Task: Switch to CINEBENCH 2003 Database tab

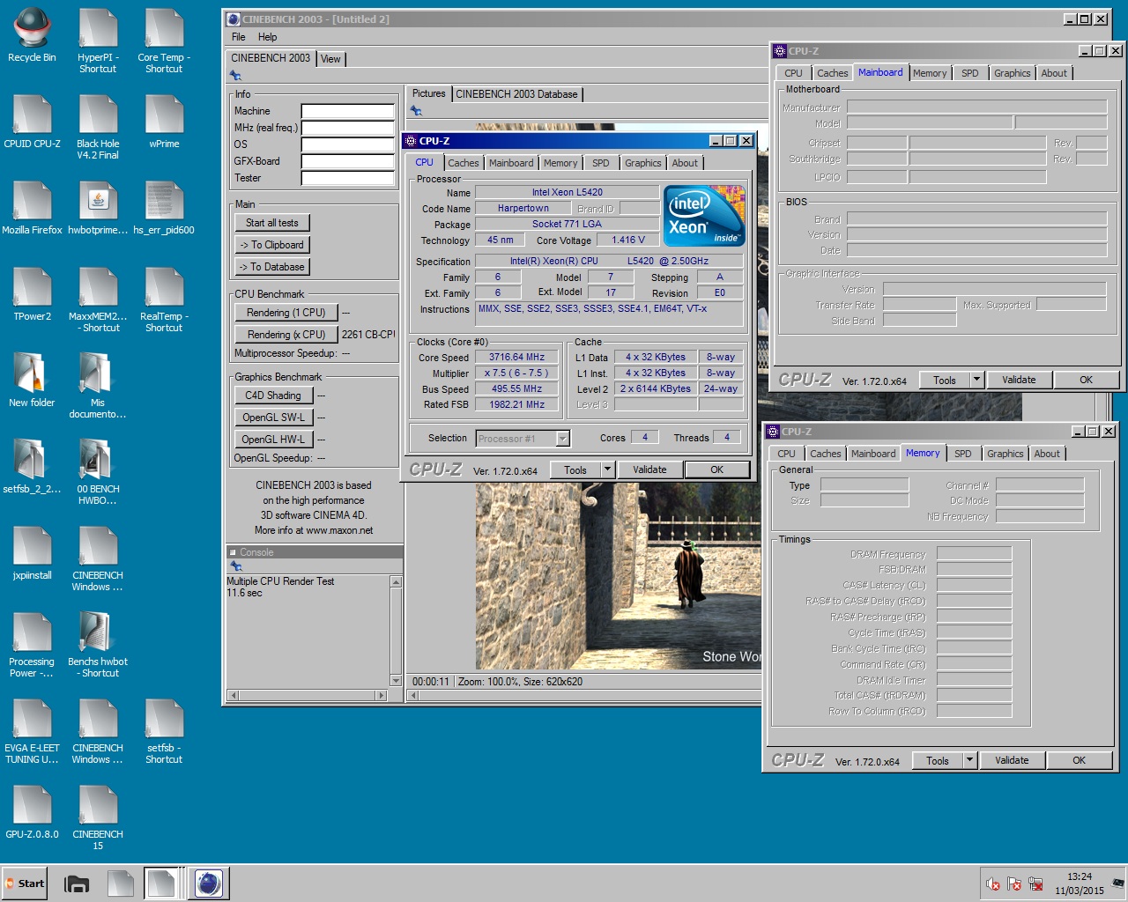Action: (516, 94)
